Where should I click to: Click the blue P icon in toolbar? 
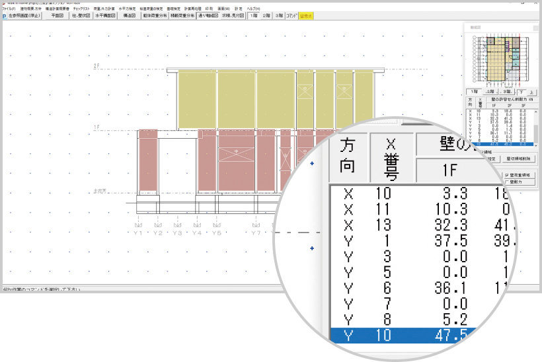[x=5, y=16]
